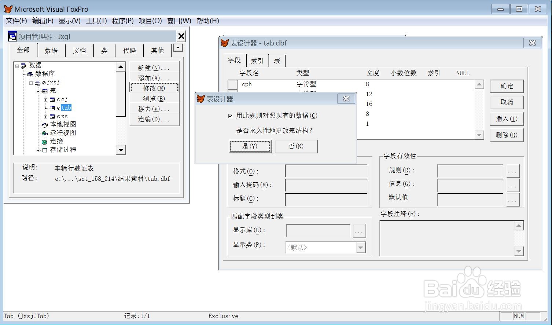Click 插入(I) button

(507, 119)
